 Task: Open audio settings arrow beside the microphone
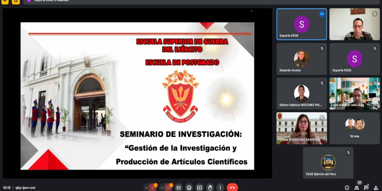[x=146, y=188]
